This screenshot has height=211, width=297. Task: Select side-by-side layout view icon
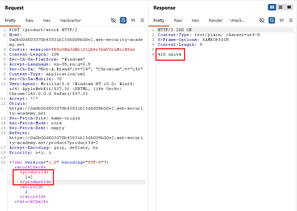point(272,7)
